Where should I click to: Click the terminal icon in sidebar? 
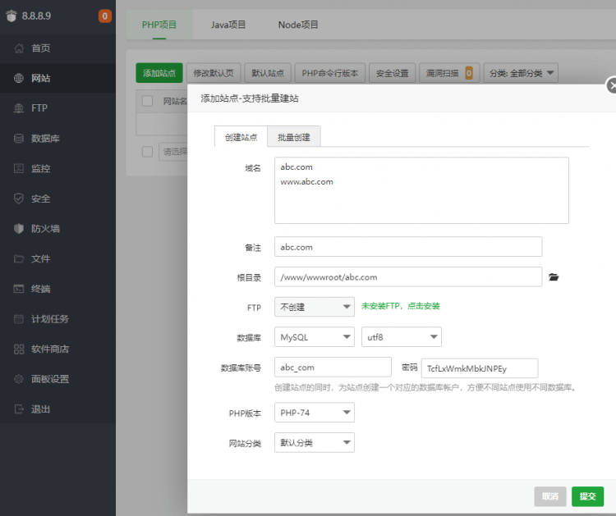19,289
